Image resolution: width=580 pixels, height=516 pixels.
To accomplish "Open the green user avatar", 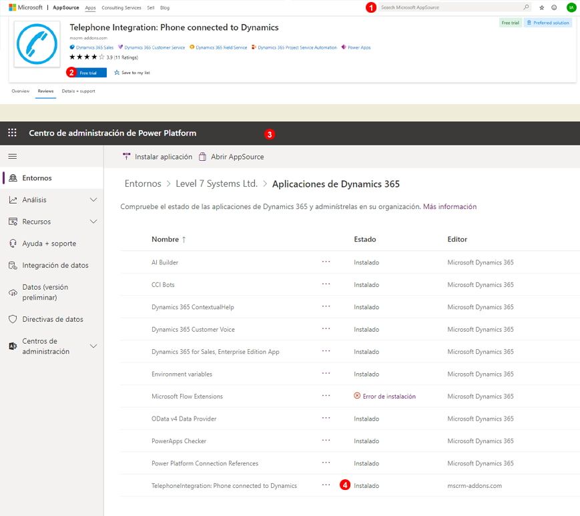I will (x=571, y=7).
